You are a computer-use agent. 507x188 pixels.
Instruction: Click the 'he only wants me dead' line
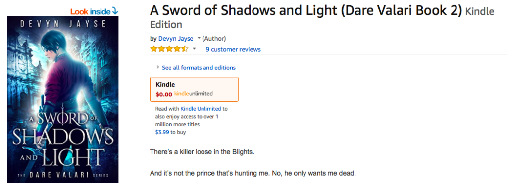(253, 174)
